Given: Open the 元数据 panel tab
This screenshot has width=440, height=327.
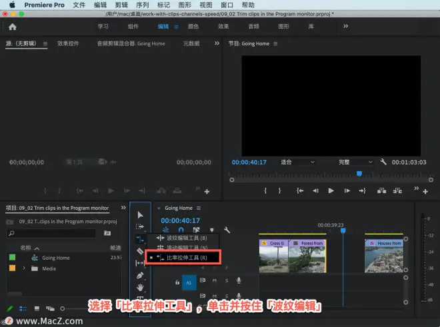Looking at the screenshot, I should point(191,43).
